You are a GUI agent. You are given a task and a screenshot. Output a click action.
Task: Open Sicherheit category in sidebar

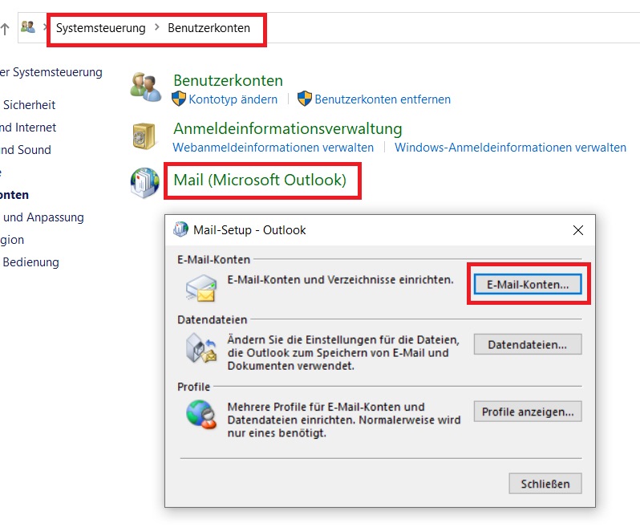click(x=30, y=105)
